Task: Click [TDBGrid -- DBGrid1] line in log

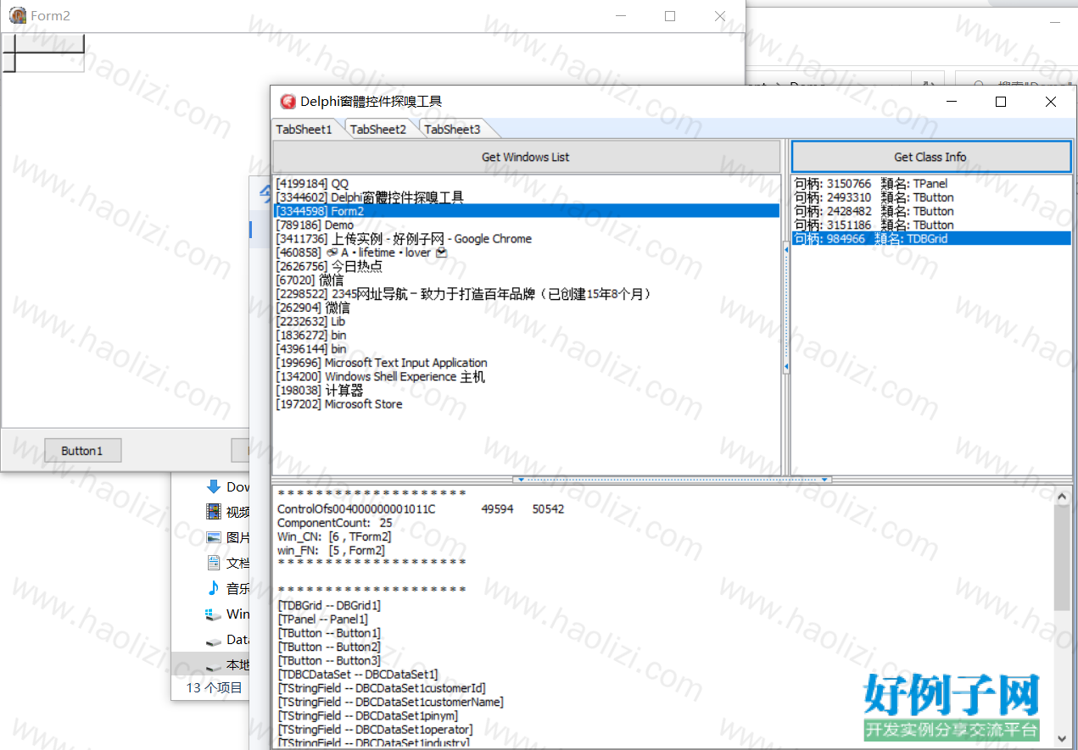Action: click(329, 605)
